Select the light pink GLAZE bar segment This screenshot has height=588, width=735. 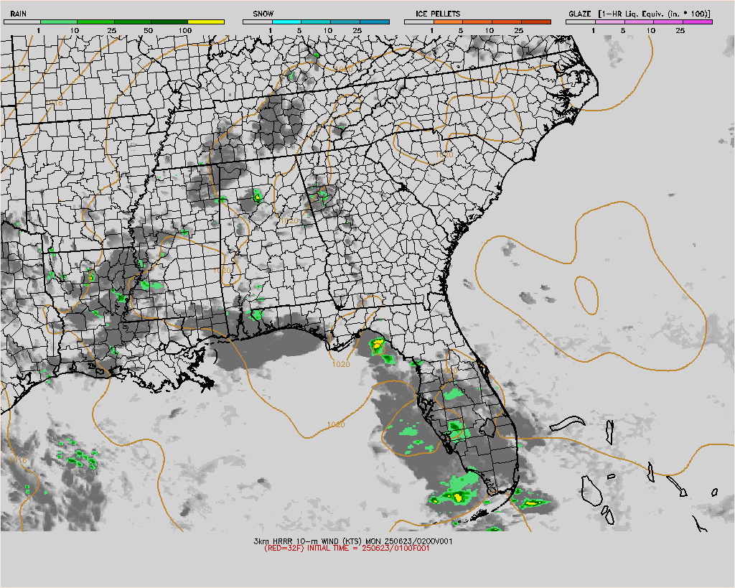[x=609, y=22]
